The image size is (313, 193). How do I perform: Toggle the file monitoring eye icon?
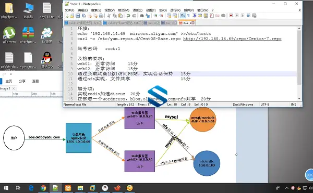(223, 16)
